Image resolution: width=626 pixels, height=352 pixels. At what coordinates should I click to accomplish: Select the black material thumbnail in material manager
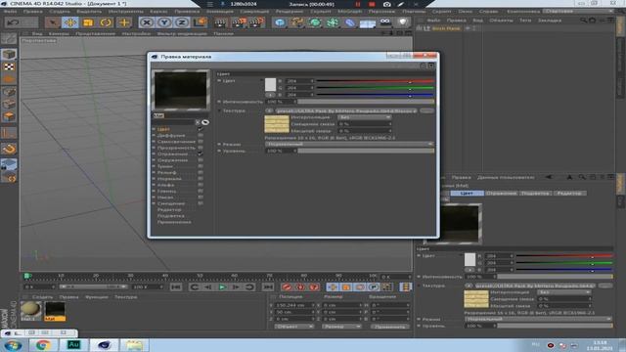55,311
